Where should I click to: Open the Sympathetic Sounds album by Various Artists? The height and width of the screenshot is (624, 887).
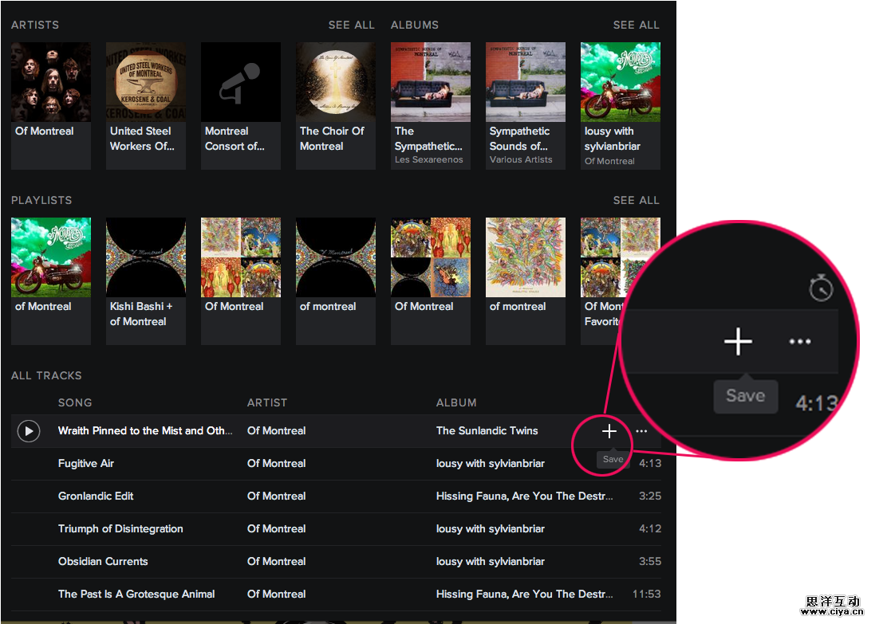tap(525, 83)
